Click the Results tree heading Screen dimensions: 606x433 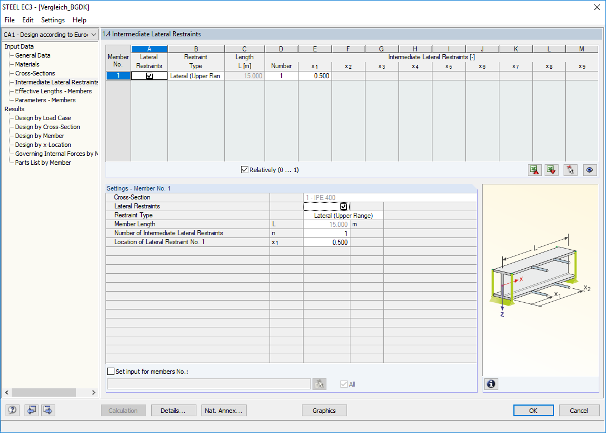point(15,109)
